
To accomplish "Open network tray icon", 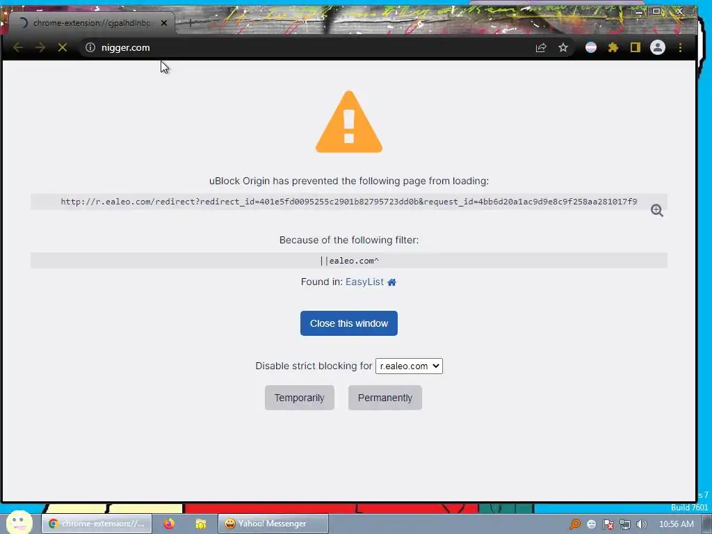I will click(625, 524).
